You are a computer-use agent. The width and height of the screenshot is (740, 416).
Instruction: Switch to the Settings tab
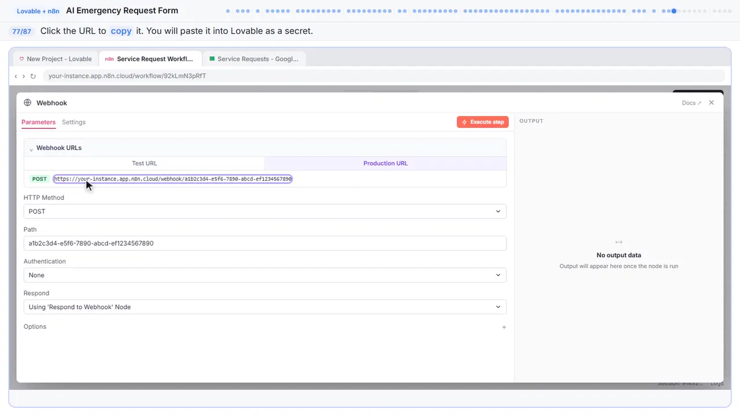(73, 122)
